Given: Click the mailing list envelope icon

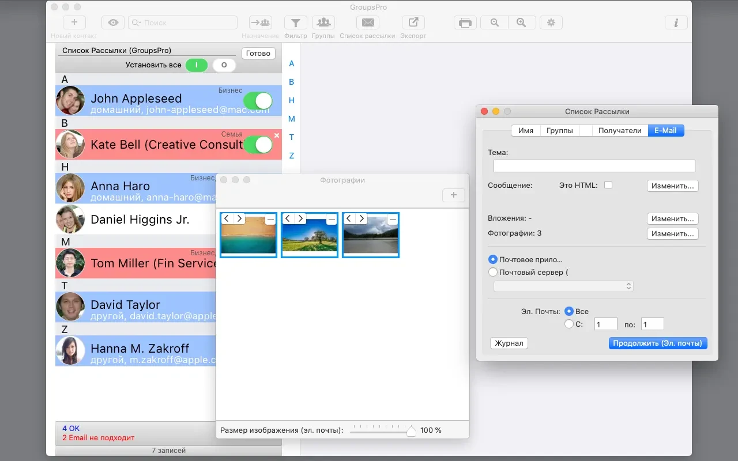Looking at the screenshot, I should point(367,22).
